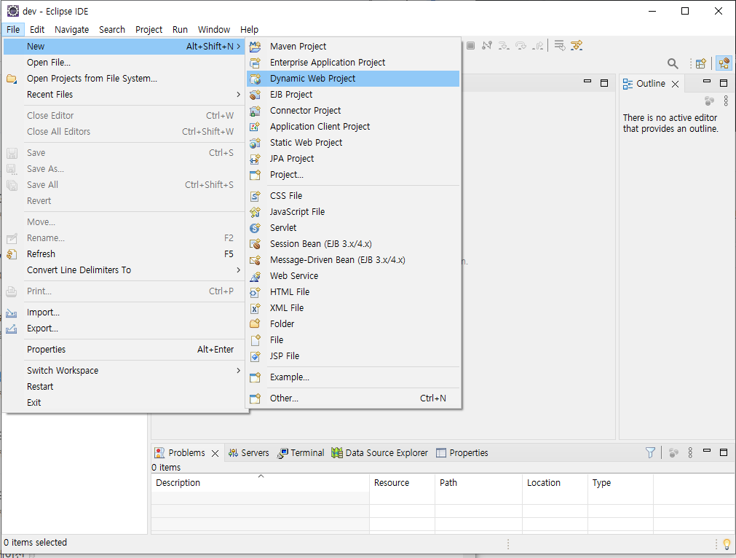Switch to the Properties tab
736x558 pixels.
tap(462, 453)
